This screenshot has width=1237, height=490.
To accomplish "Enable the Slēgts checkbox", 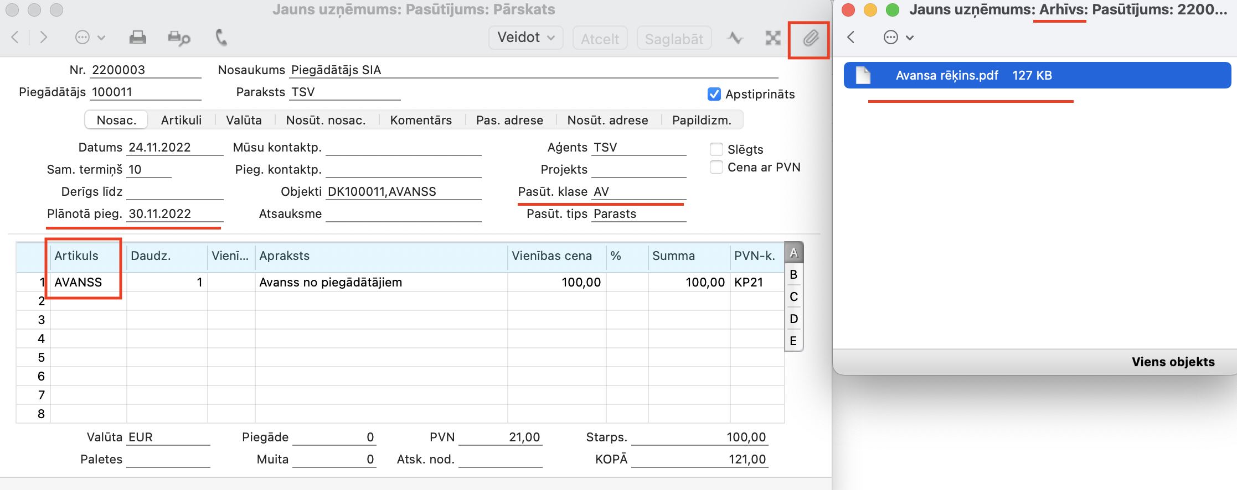I will click(717, 149).
